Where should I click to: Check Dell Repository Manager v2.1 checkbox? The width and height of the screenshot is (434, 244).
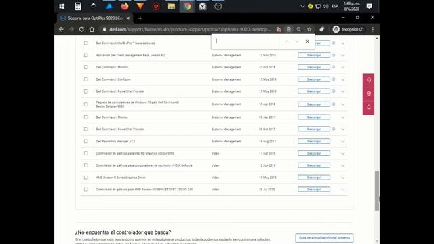86,142
